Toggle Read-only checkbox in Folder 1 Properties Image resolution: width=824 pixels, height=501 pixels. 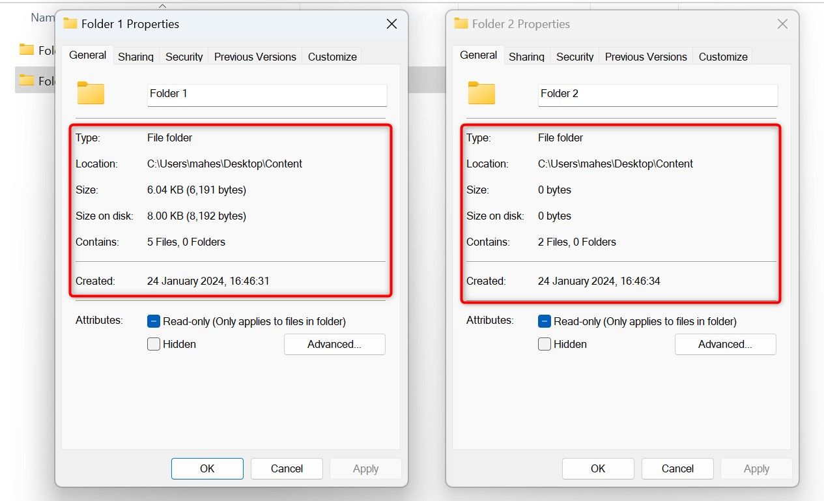click(154, 321)
